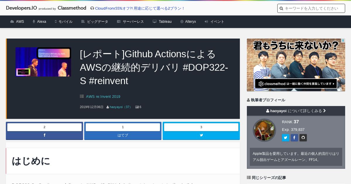Click the chart icon beside count 6
351x184 pixels.
(x=137, y=107)
